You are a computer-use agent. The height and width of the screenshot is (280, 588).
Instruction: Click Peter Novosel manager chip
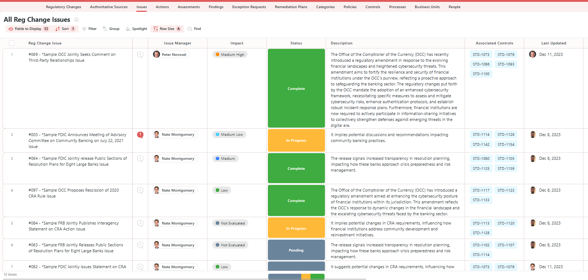click(x=171, y=54)
